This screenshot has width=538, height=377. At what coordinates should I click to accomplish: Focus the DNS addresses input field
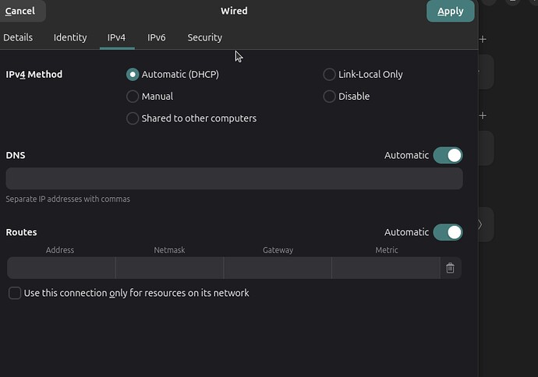click(235, 178)
